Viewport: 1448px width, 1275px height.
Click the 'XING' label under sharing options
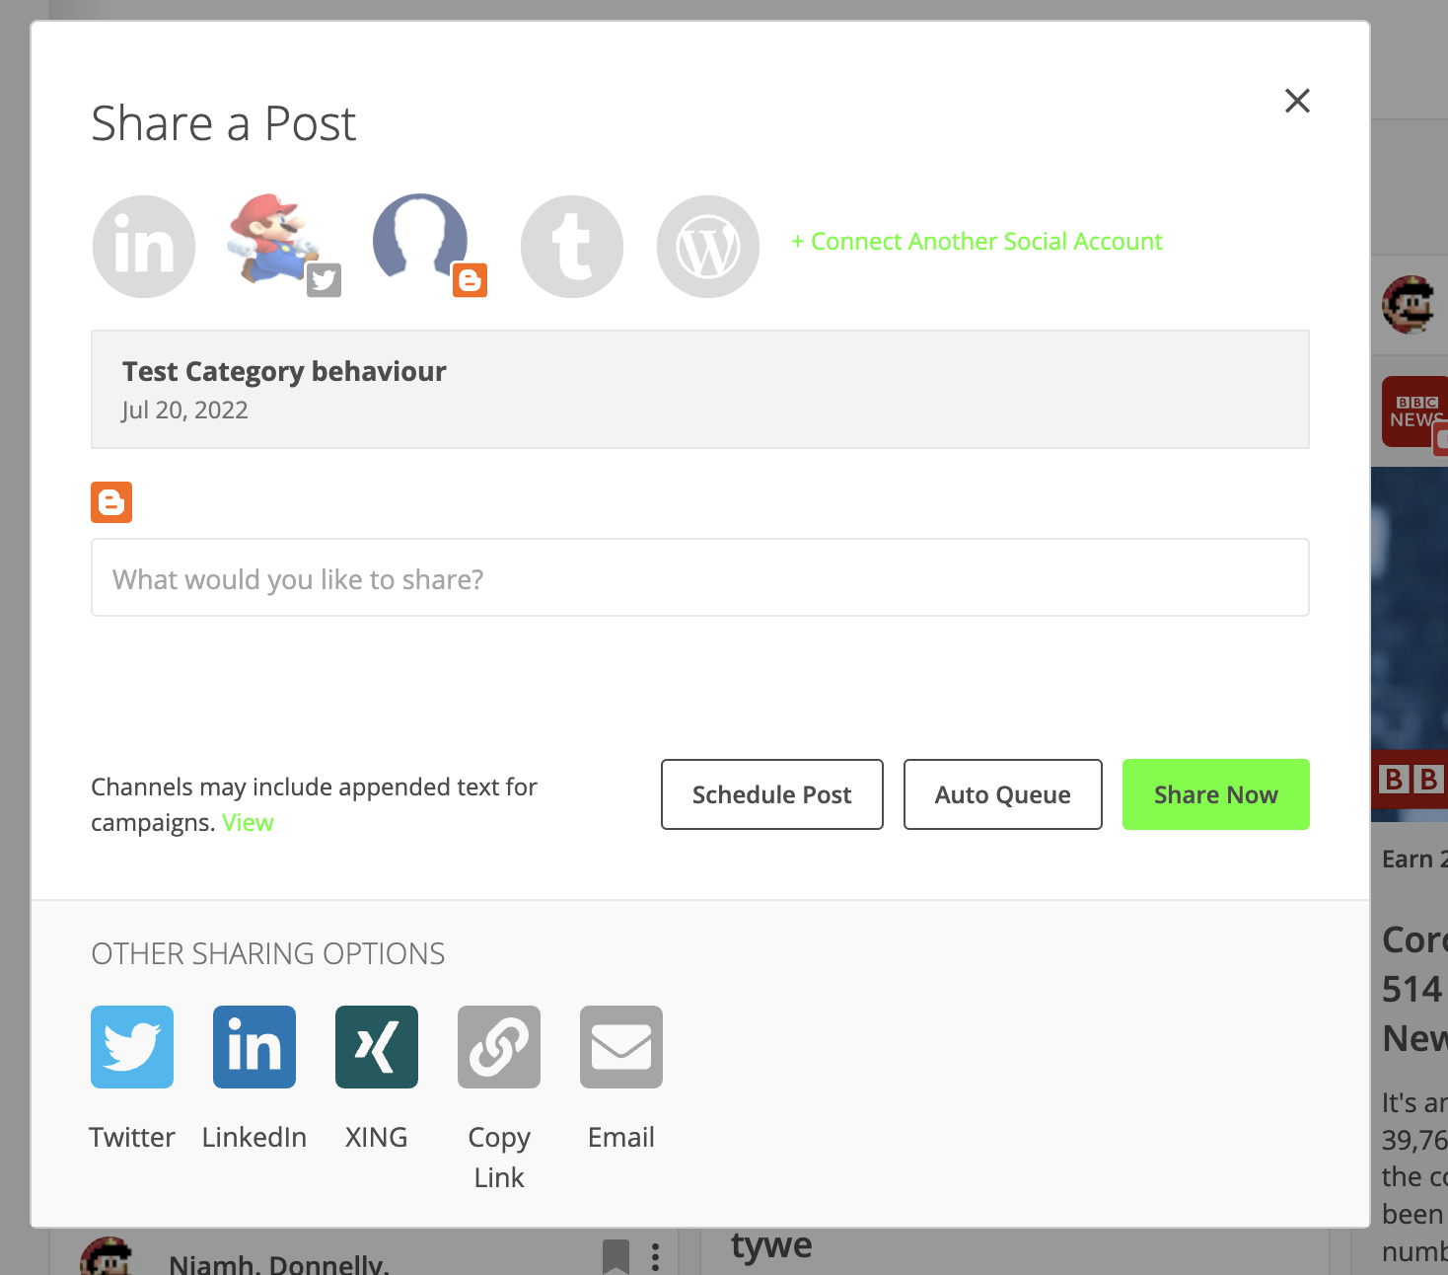tap(377, 1138)
